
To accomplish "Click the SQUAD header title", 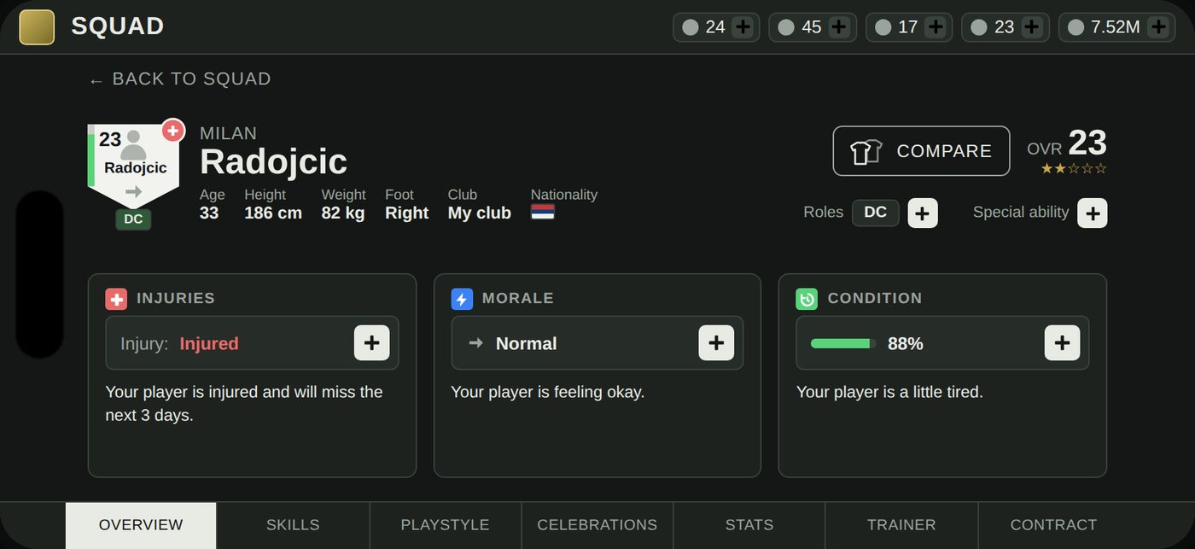I will (118, 26).
